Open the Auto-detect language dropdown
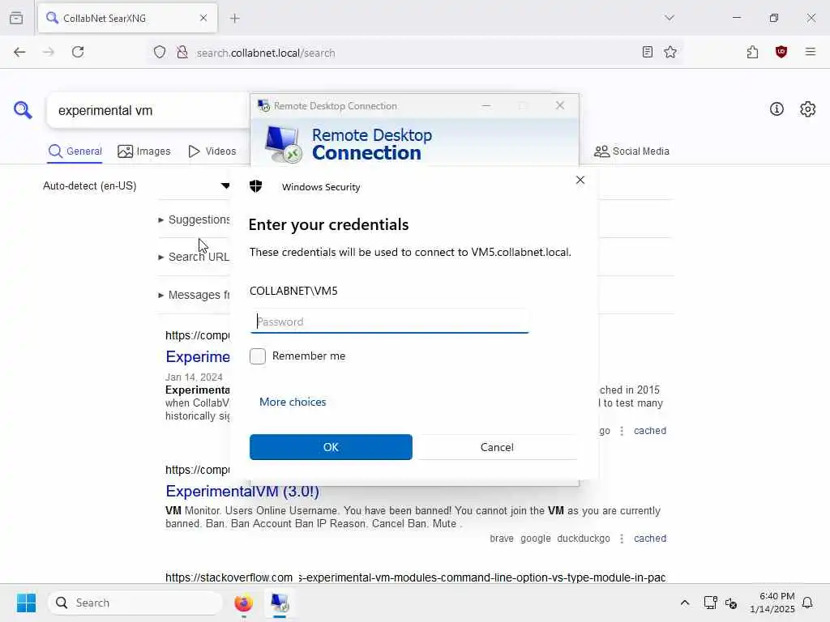The width and height of the screenshot is (830, 622). 136,185
